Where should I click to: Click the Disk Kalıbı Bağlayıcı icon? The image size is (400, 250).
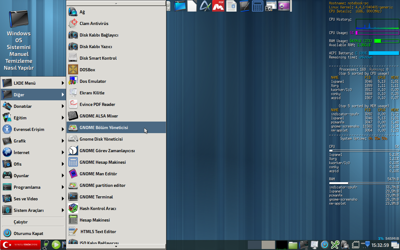pos(73,35)
